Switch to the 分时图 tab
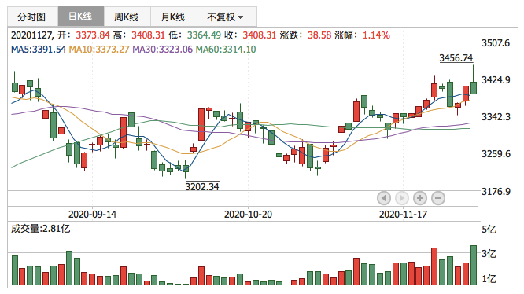This screenshot has height=294, width=524. point(32,17)
